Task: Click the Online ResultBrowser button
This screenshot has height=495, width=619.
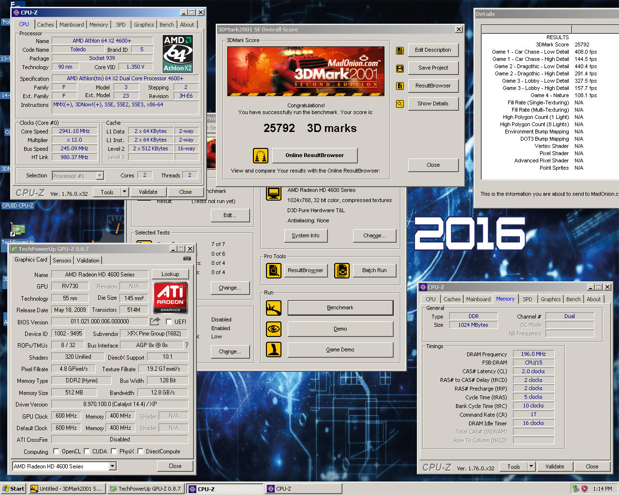Action: [315, 156]
